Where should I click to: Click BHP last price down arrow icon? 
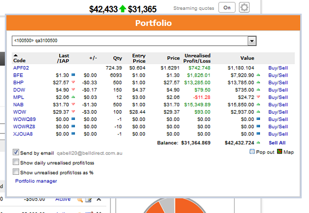[73, 82]
